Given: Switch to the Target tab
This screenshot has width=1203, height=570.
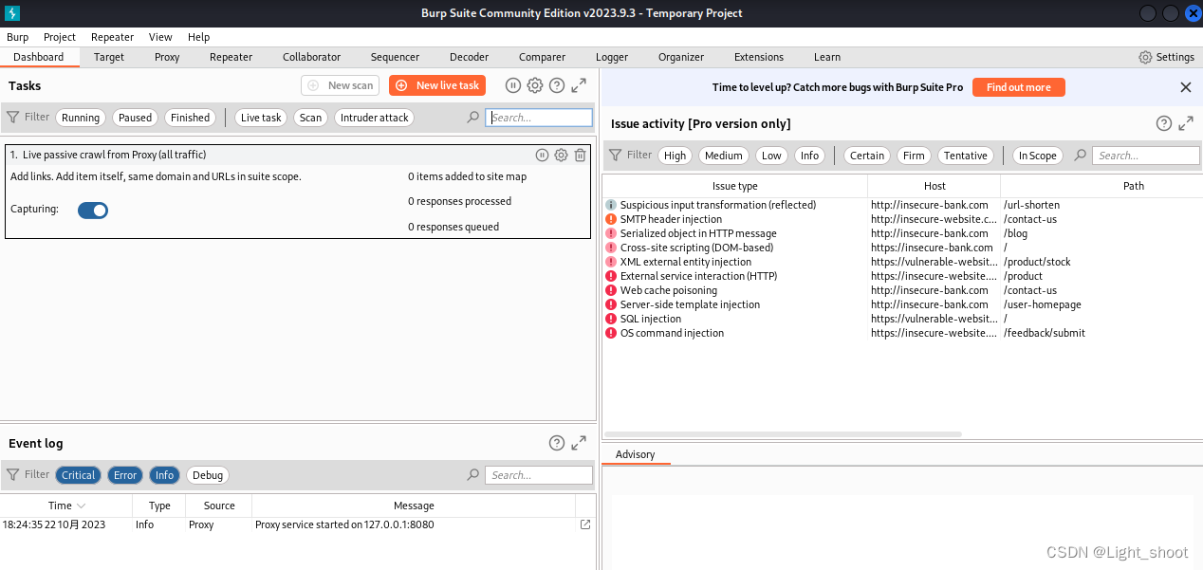Looking at the screenshot, I should click(109, 57).
